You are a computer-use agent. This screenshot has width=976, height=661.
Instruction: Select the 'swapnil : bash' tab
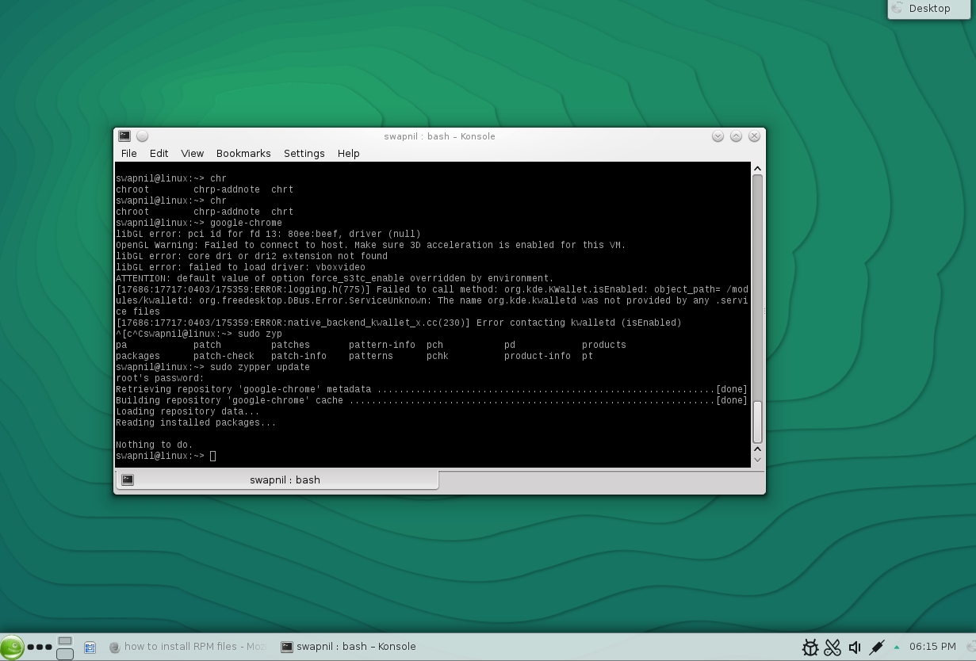277,480
